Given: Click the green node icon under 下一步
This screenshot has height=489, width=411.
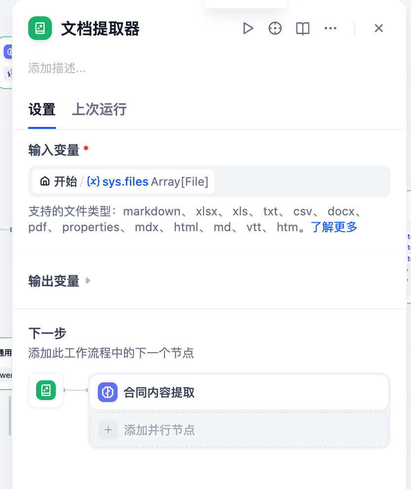Looking at the screenshot, I should click(46, 390).
